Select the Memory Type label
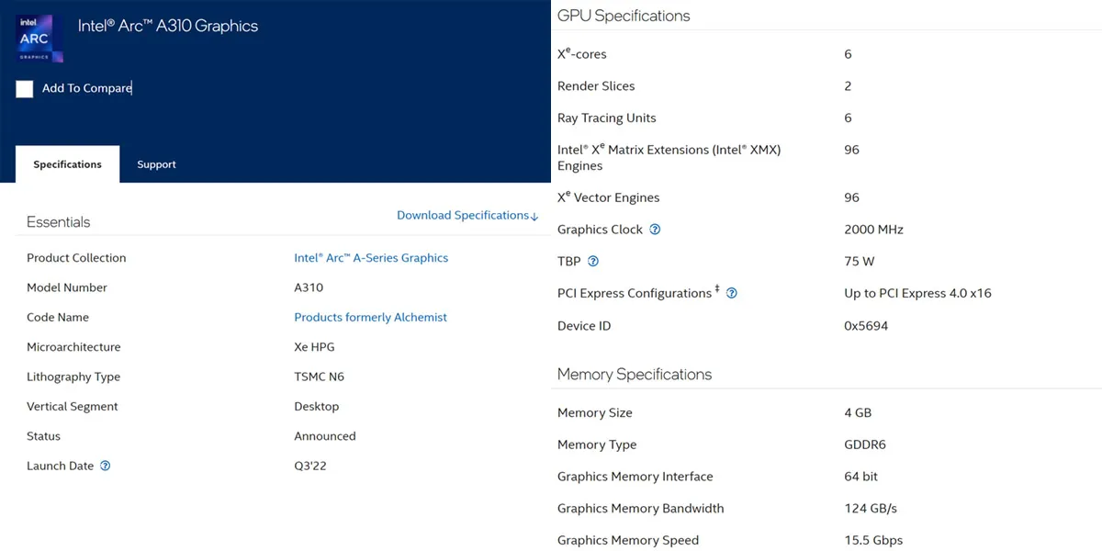Viewport: 1102px width, 551px height. (597, 445)
